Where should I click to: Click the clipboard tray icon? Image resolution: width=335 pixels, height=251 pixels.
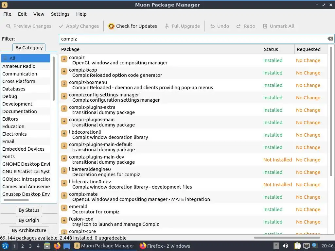(297, 246)
